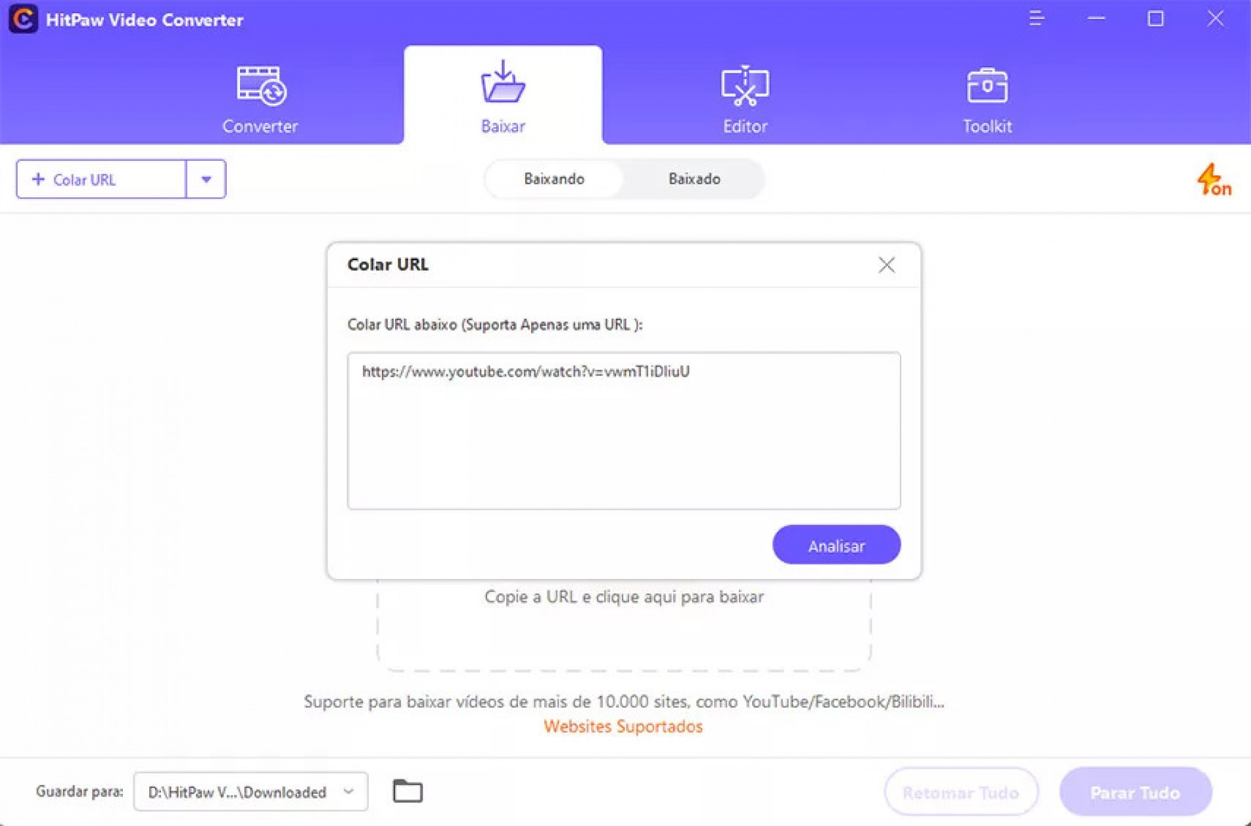The image size is (1251, 826).
Task: Click the Parar Tudo button
Action: [x=1135, y=792]
